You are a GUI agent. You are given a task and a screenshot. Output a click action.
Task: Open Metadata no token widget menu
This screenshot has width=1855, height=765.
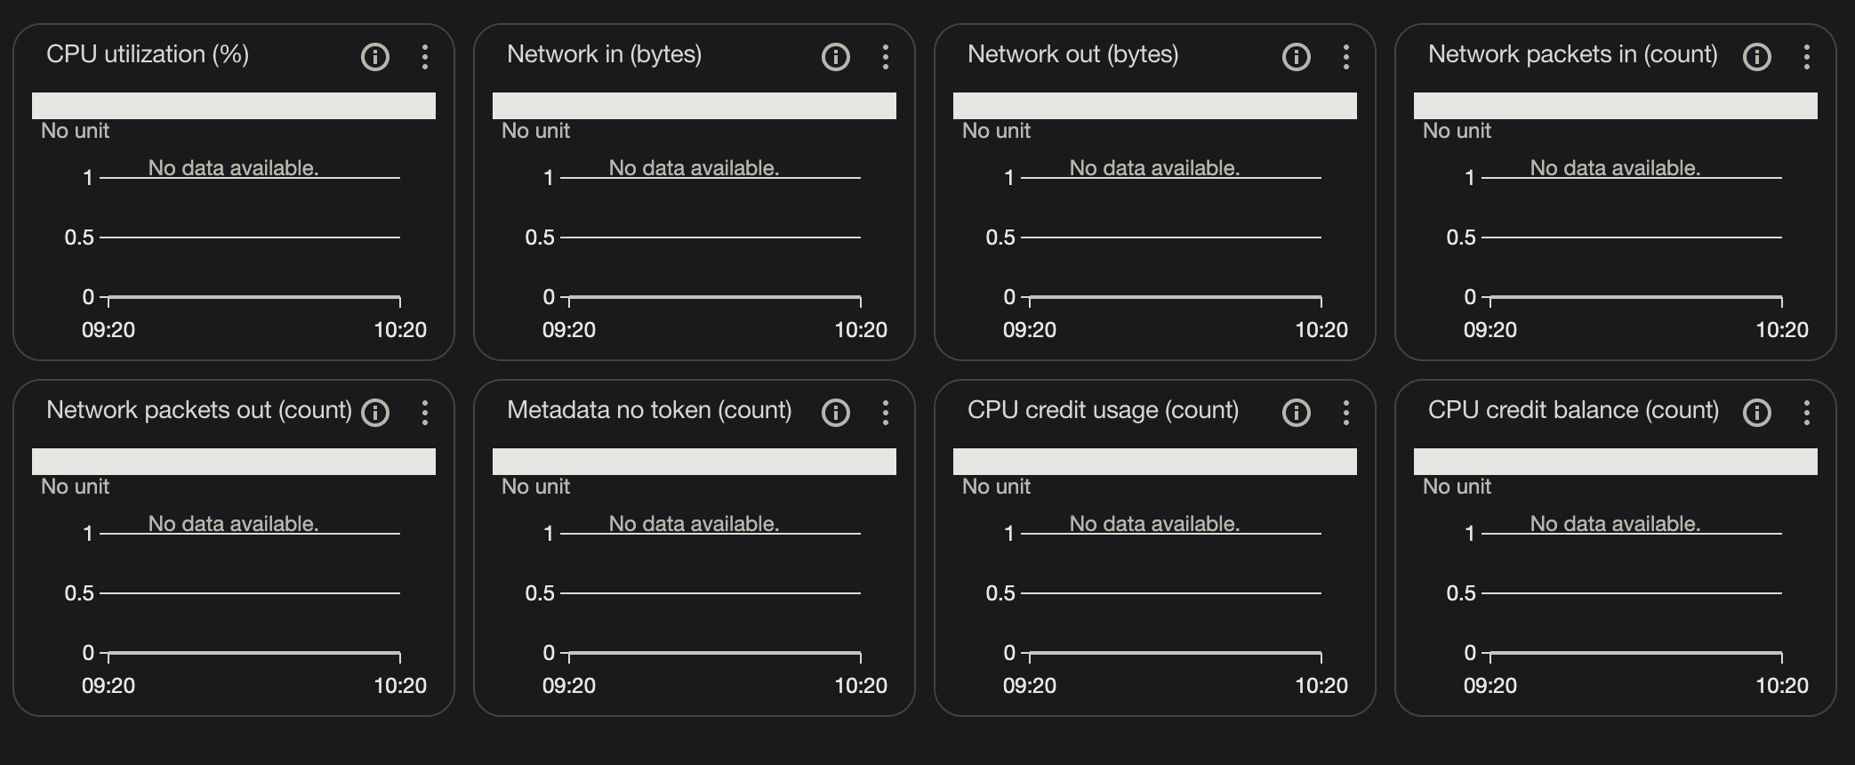pos(886,413)
